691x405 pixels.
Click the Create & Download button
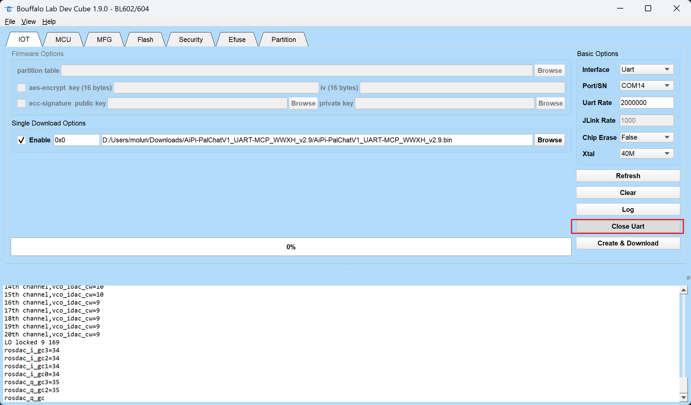628,243
